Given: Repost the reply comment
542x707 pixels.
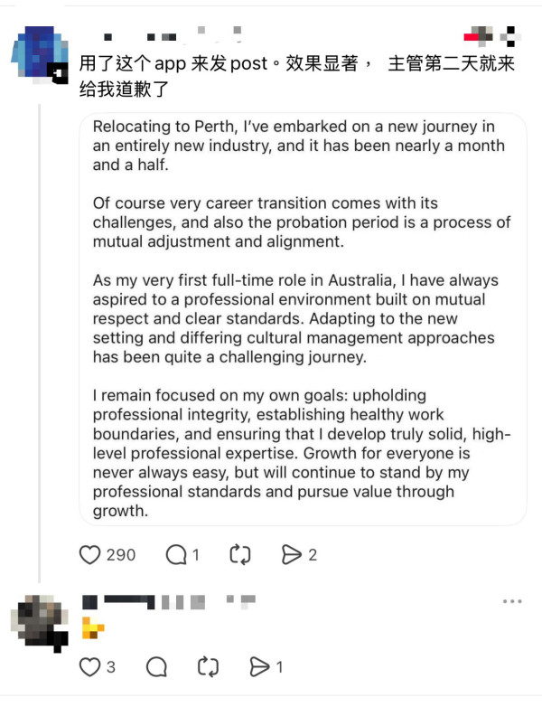Looking at the screenshot, I should point(208,667).
